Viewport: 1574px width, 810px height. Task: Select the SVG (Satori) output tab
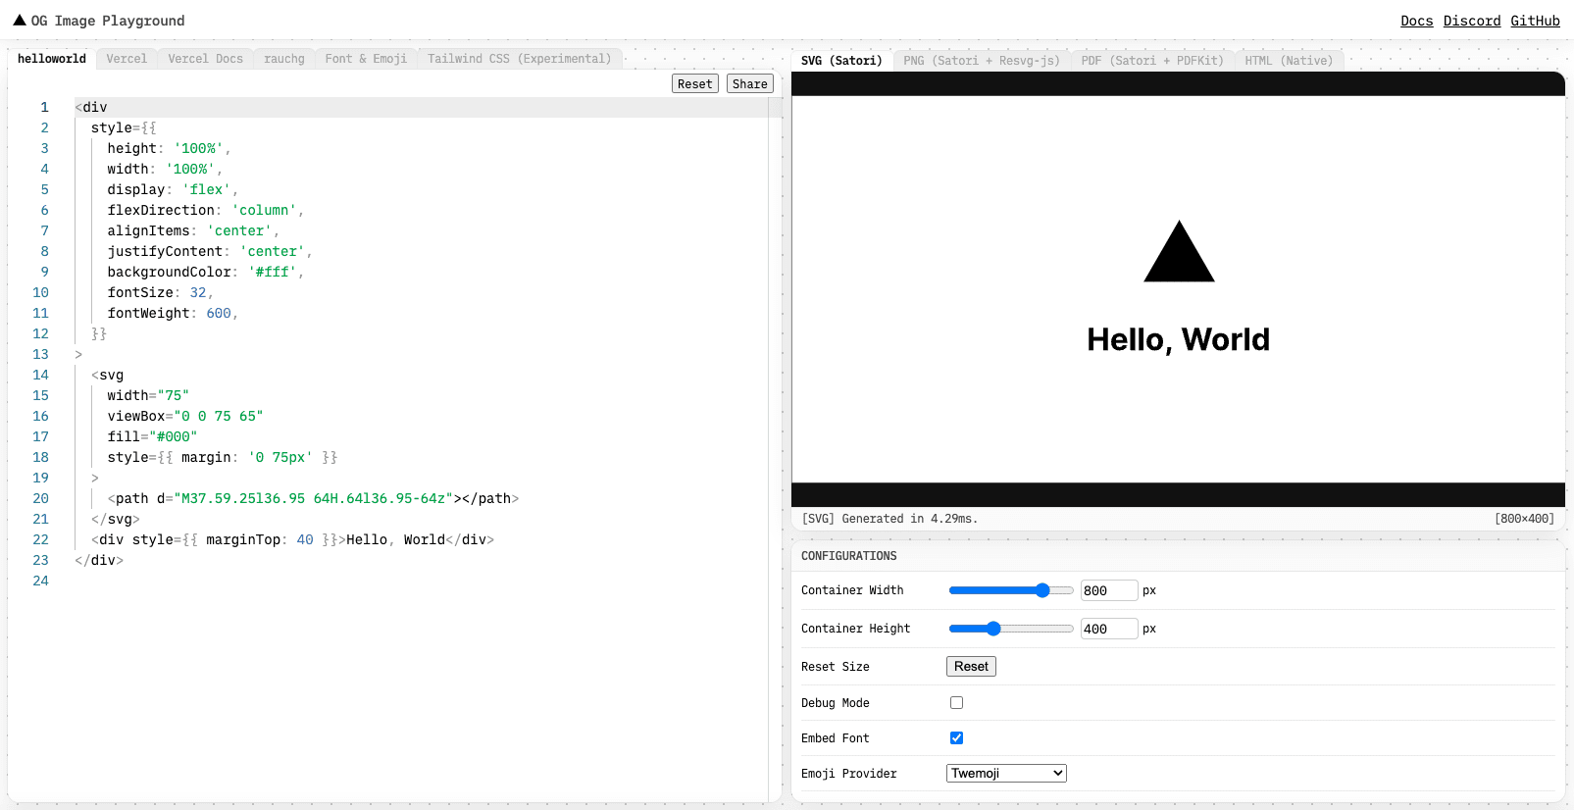tap(841, 61)
